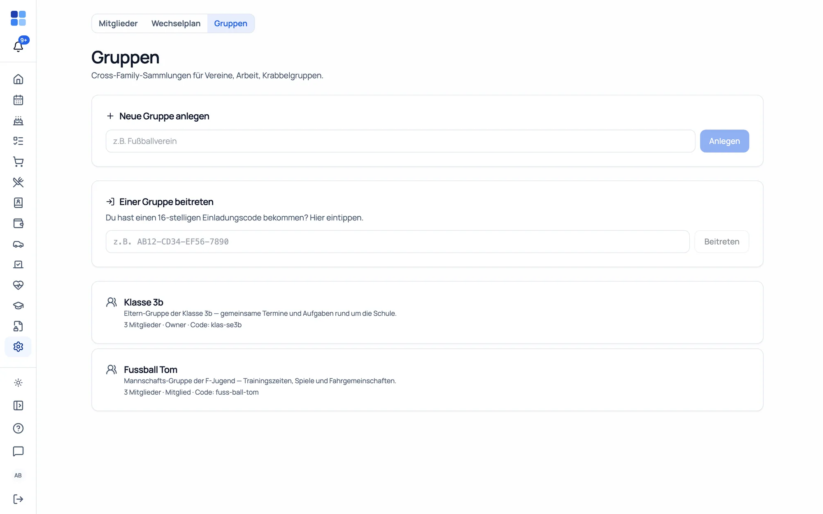Open the settings gear icon

[x=18, y=347]
